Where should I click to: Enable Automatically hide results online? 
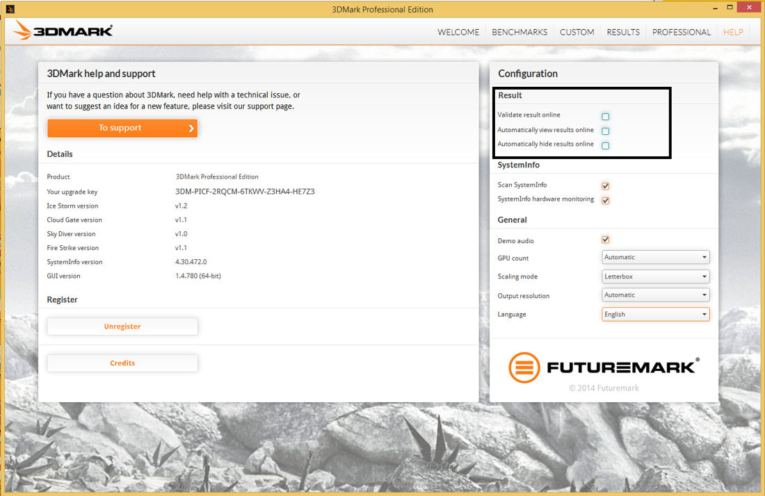point(605,145)
